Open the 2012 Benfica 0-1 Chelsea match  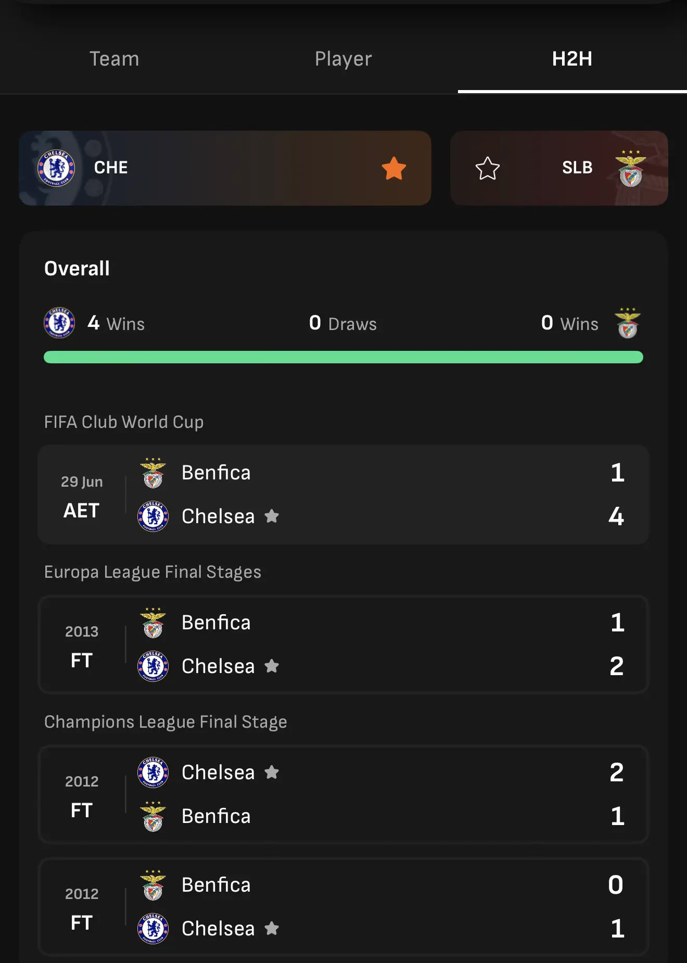pyautogui.click(x=343, y=907)
